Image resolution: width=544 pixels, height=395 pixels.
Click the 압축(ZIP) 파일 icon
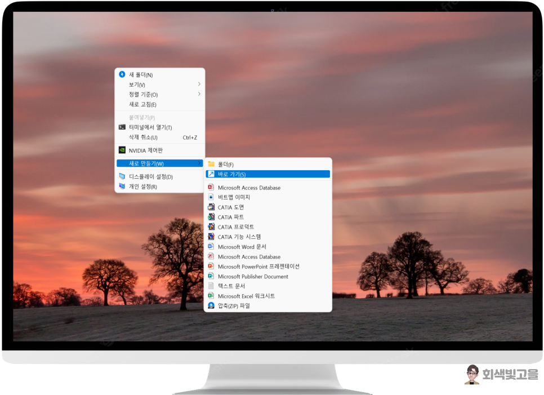click(211, 305)
